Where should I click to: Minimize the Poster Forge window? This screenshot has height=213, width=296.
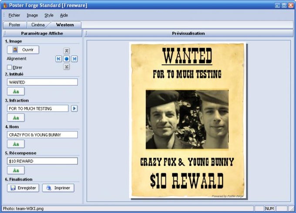point(277,5)
